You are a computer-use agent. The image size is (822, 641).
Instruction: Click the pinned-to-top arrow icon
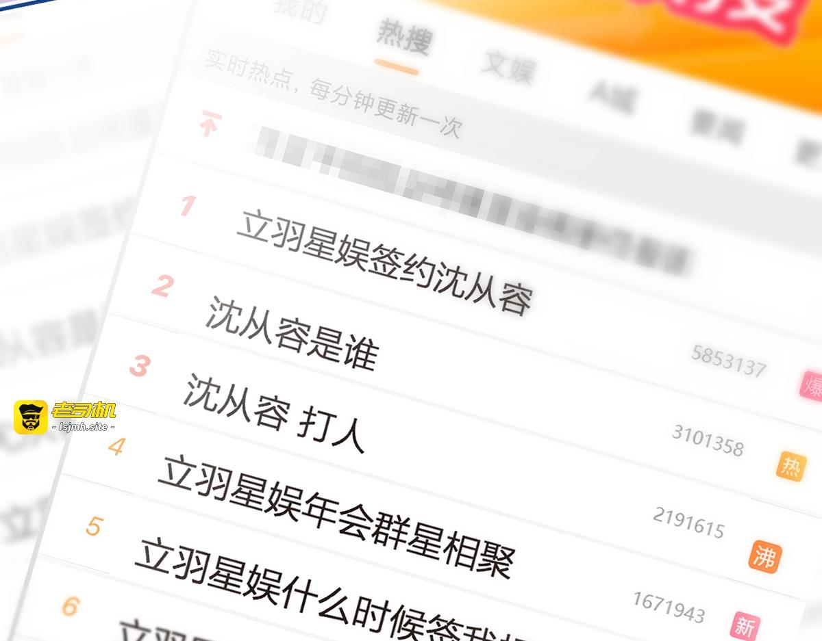pyautogui.click(x=210, y=124)
